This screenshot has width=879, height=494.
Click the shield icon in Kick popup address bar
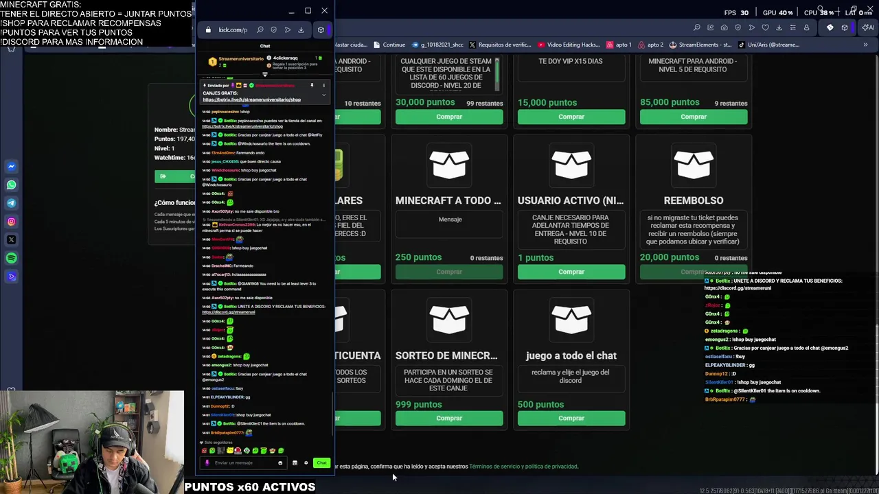point(273,30)
